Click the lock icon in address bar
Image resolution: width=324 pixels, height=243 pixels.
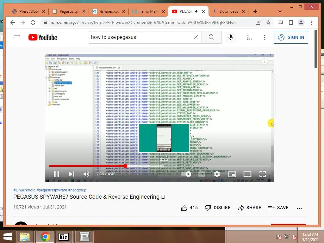(x=46, y=22)
